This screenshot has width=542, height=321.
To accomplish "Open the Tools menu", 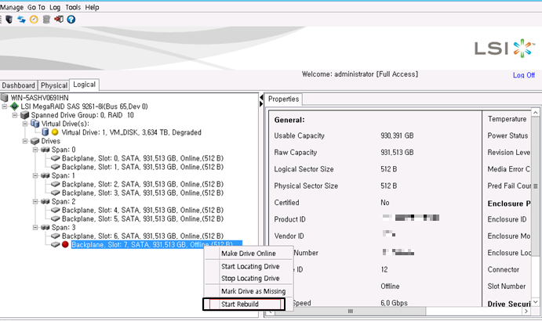I will tap(73, 7).
